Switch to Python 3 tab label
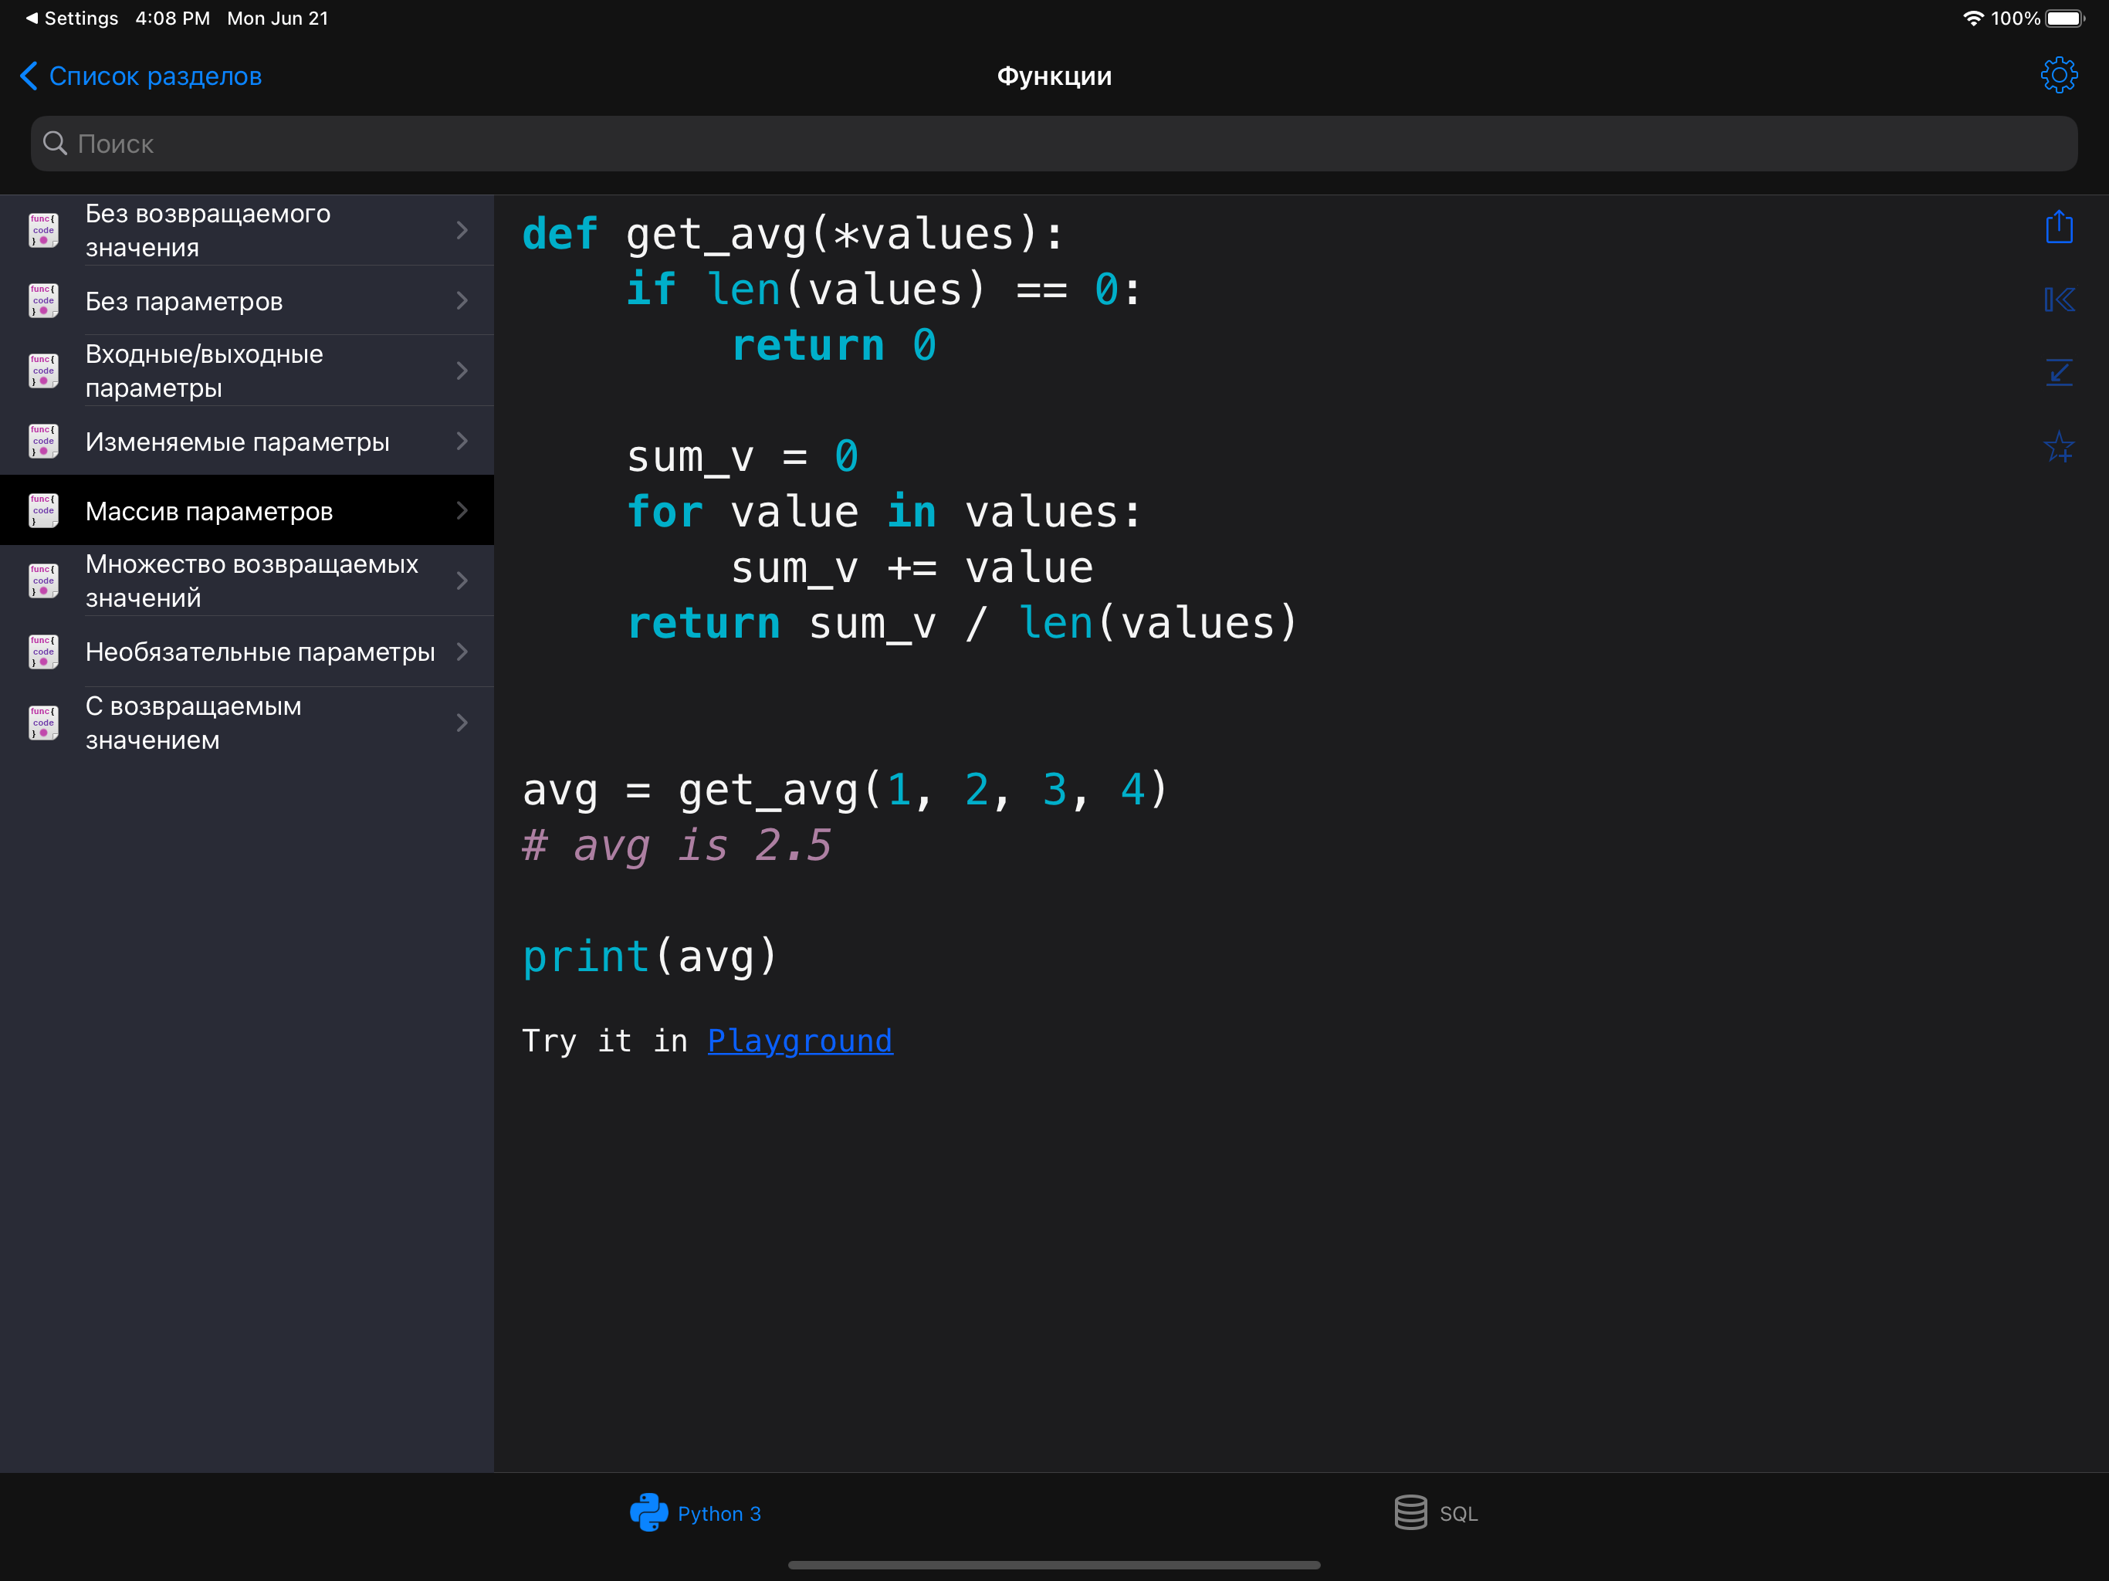The width and height of the screenshot is (2109, 1581). point(719,1513)
